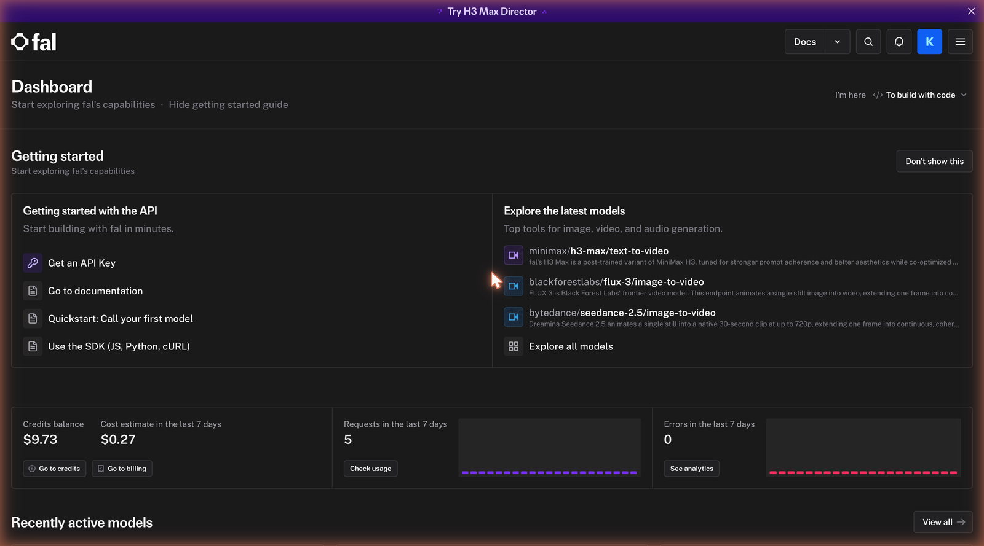Screen dimensions: 984x546
Task: Click the cost estimate value $0.27
Action: (118, 440)
